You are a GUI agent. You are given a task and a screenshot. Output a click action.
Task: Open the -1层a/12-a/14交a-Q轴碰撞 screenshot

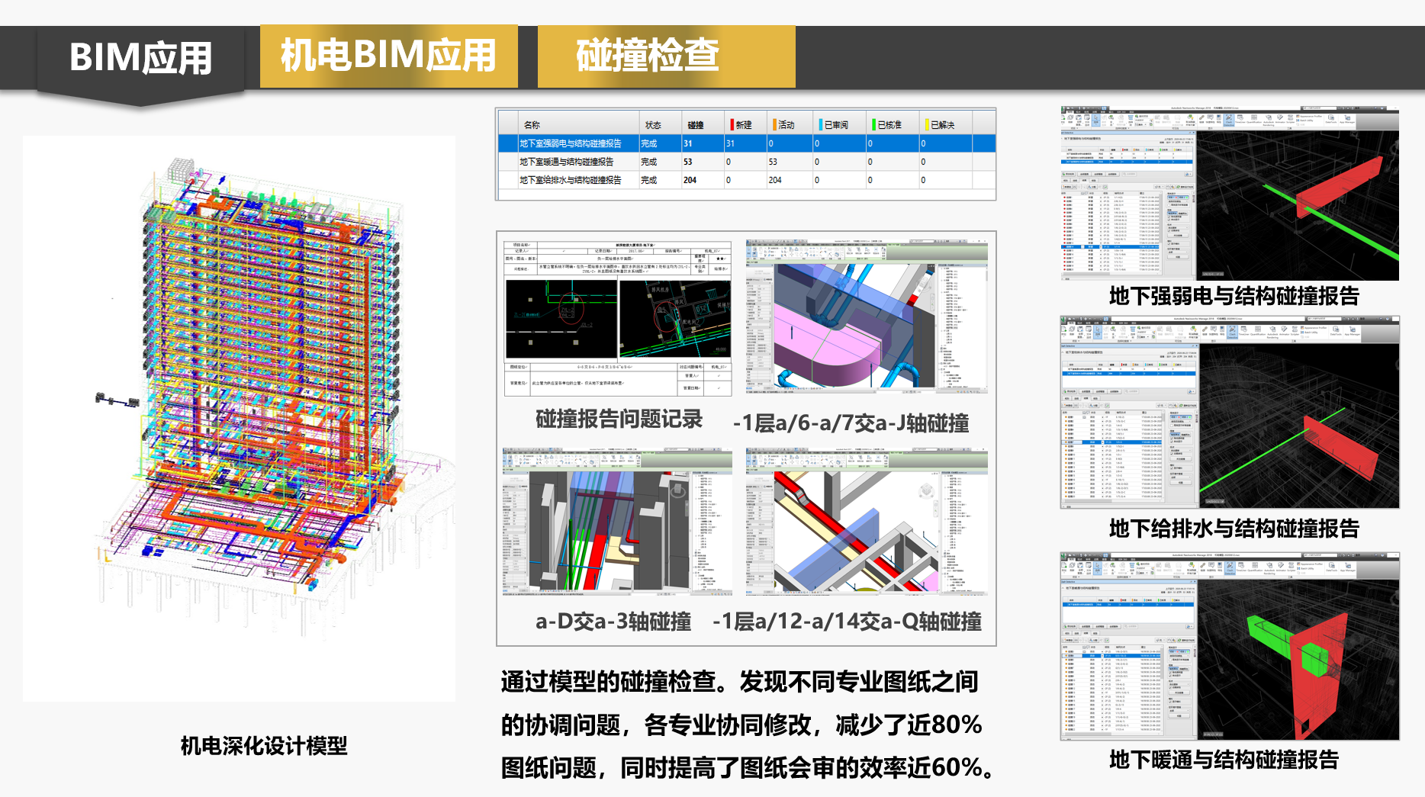tap(867, 522)
